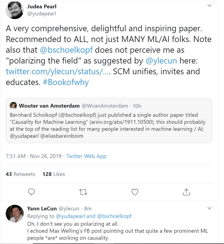
Task: Retweet Judea Pearl's tweet
Action: 83,192
